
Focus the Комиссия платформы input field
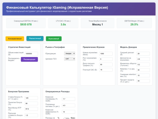pos(68,99)
